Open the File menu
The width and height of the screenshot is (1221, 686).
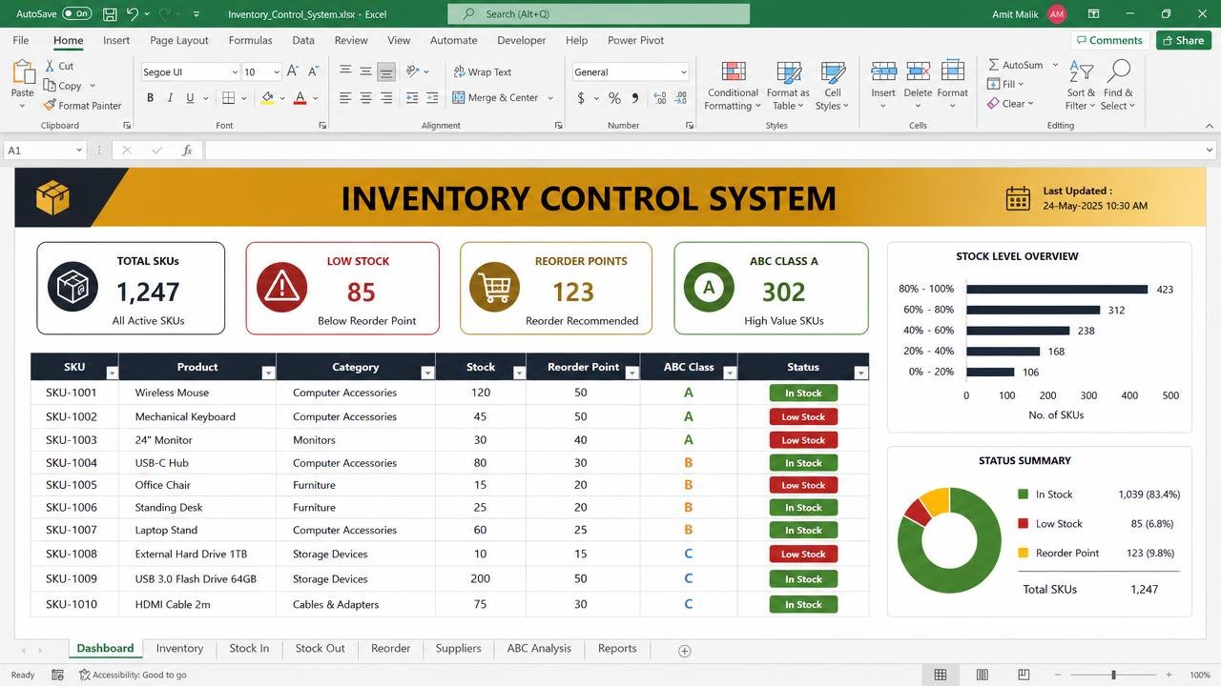tap(21, 41)
